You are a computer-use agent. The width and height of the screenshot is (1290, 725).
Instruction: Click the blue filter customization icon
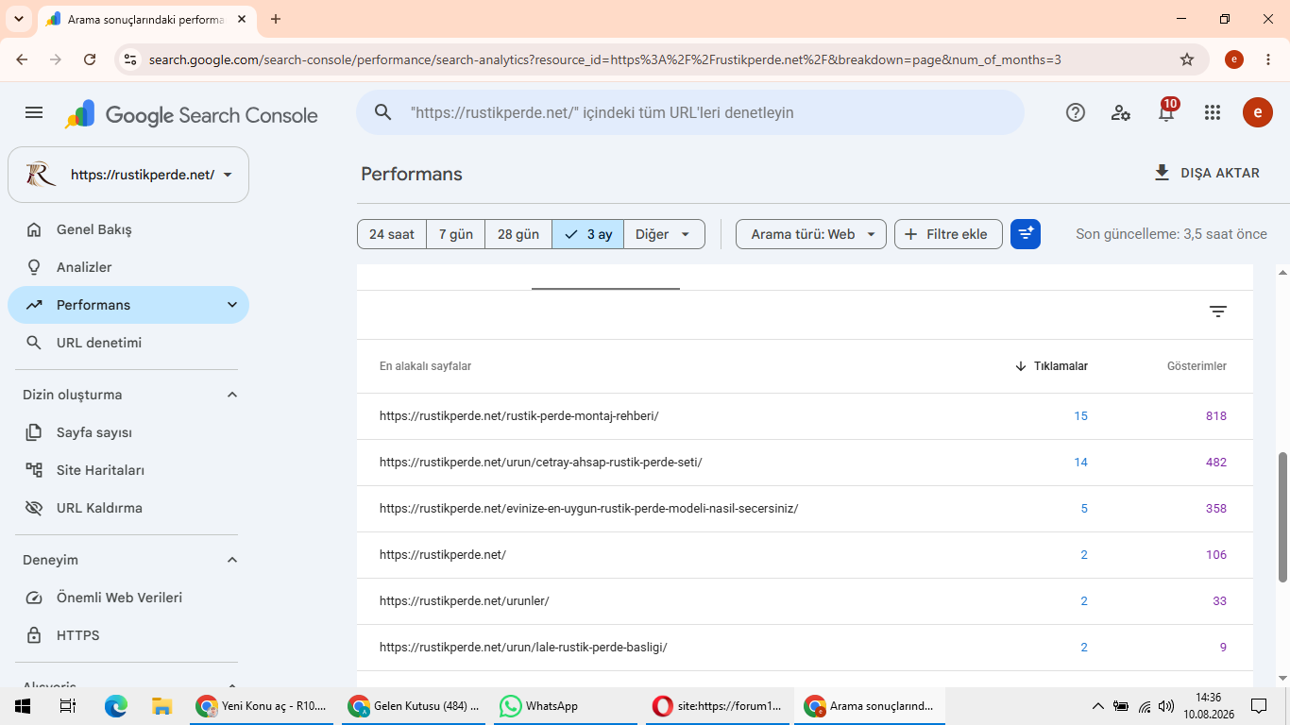(x=1026, y=234)
